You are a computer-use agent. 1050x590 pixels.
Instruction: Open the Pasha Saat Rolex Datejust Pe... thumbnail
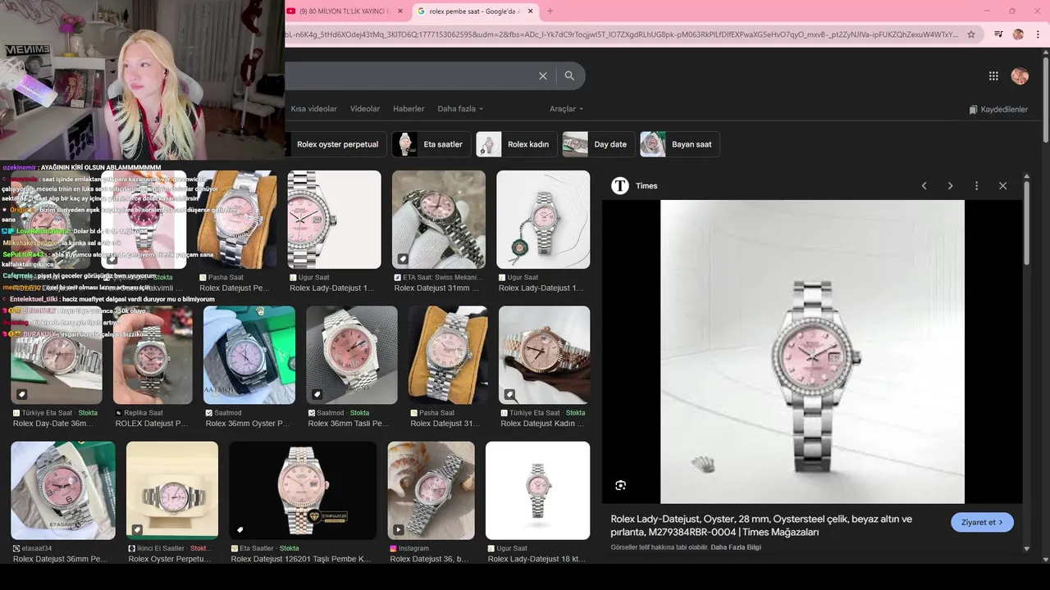[236, 220]
